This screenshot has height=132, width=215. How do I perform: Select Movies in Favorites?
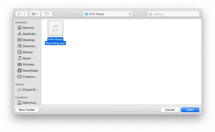coord(27,52)
